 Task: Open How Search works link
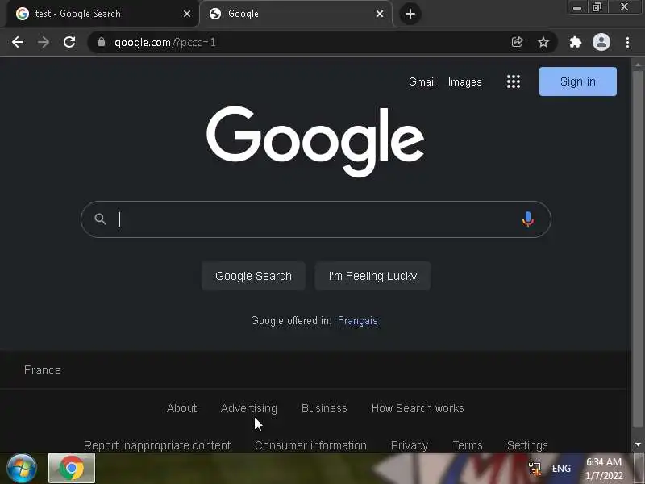click(x=418, y=408)
